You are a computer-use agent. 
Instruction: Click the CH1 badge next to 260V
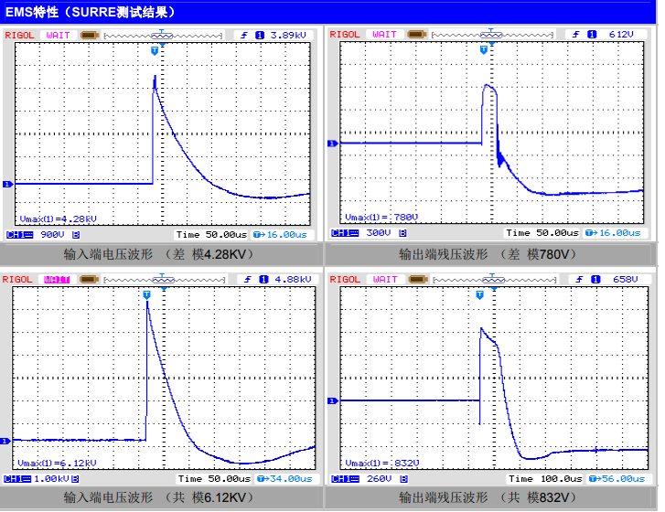pos(345,479)
